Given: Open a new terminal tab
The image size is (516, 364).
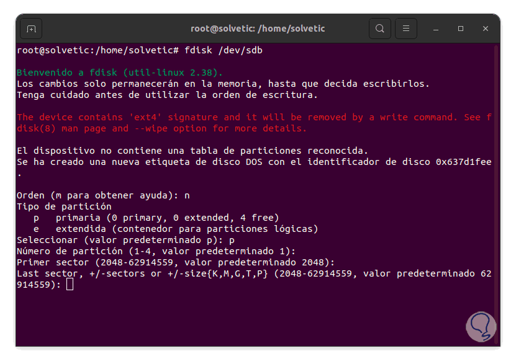Looking at the screenshot, I should click(x=31, y=29).
